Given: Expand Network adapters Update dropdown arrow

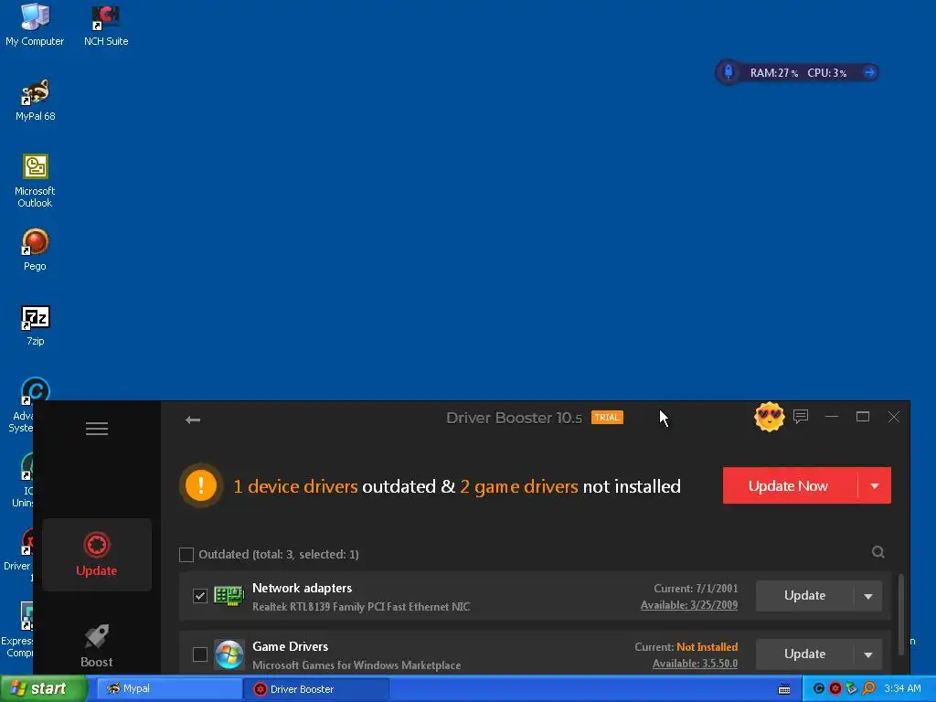Looking at the screenshot, I should [868, 596].
